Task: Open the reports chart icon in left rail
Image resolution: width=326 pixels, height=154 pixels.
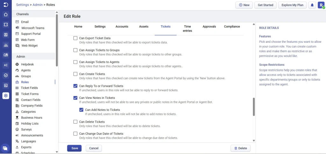Action: 6,85
